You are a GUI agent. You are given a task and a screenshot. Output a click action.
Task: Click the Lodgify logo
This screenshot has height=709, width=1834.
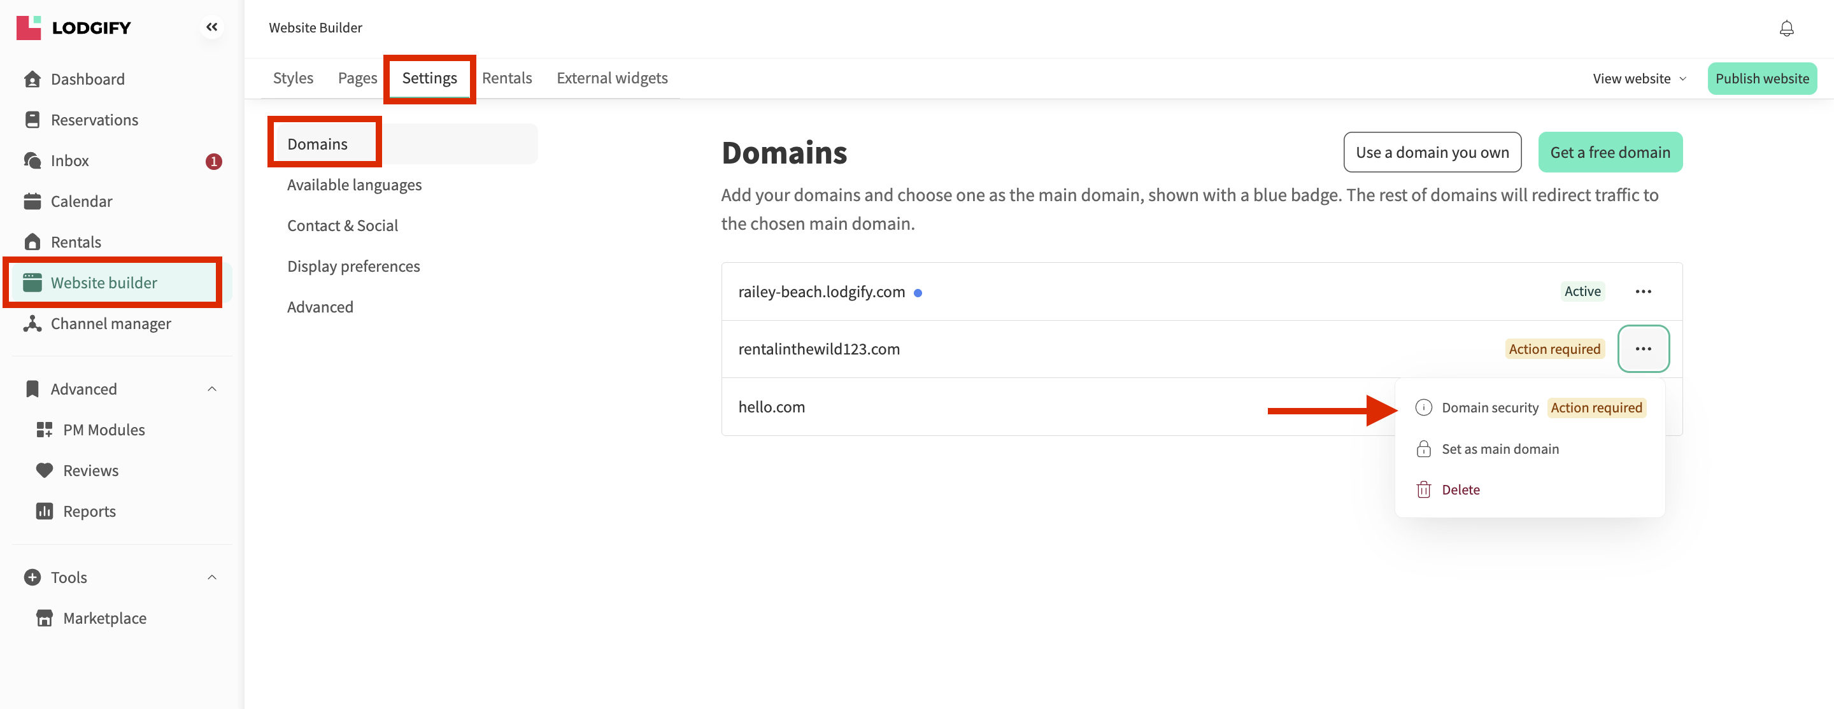pyautogui.click(x=74, y=28)
